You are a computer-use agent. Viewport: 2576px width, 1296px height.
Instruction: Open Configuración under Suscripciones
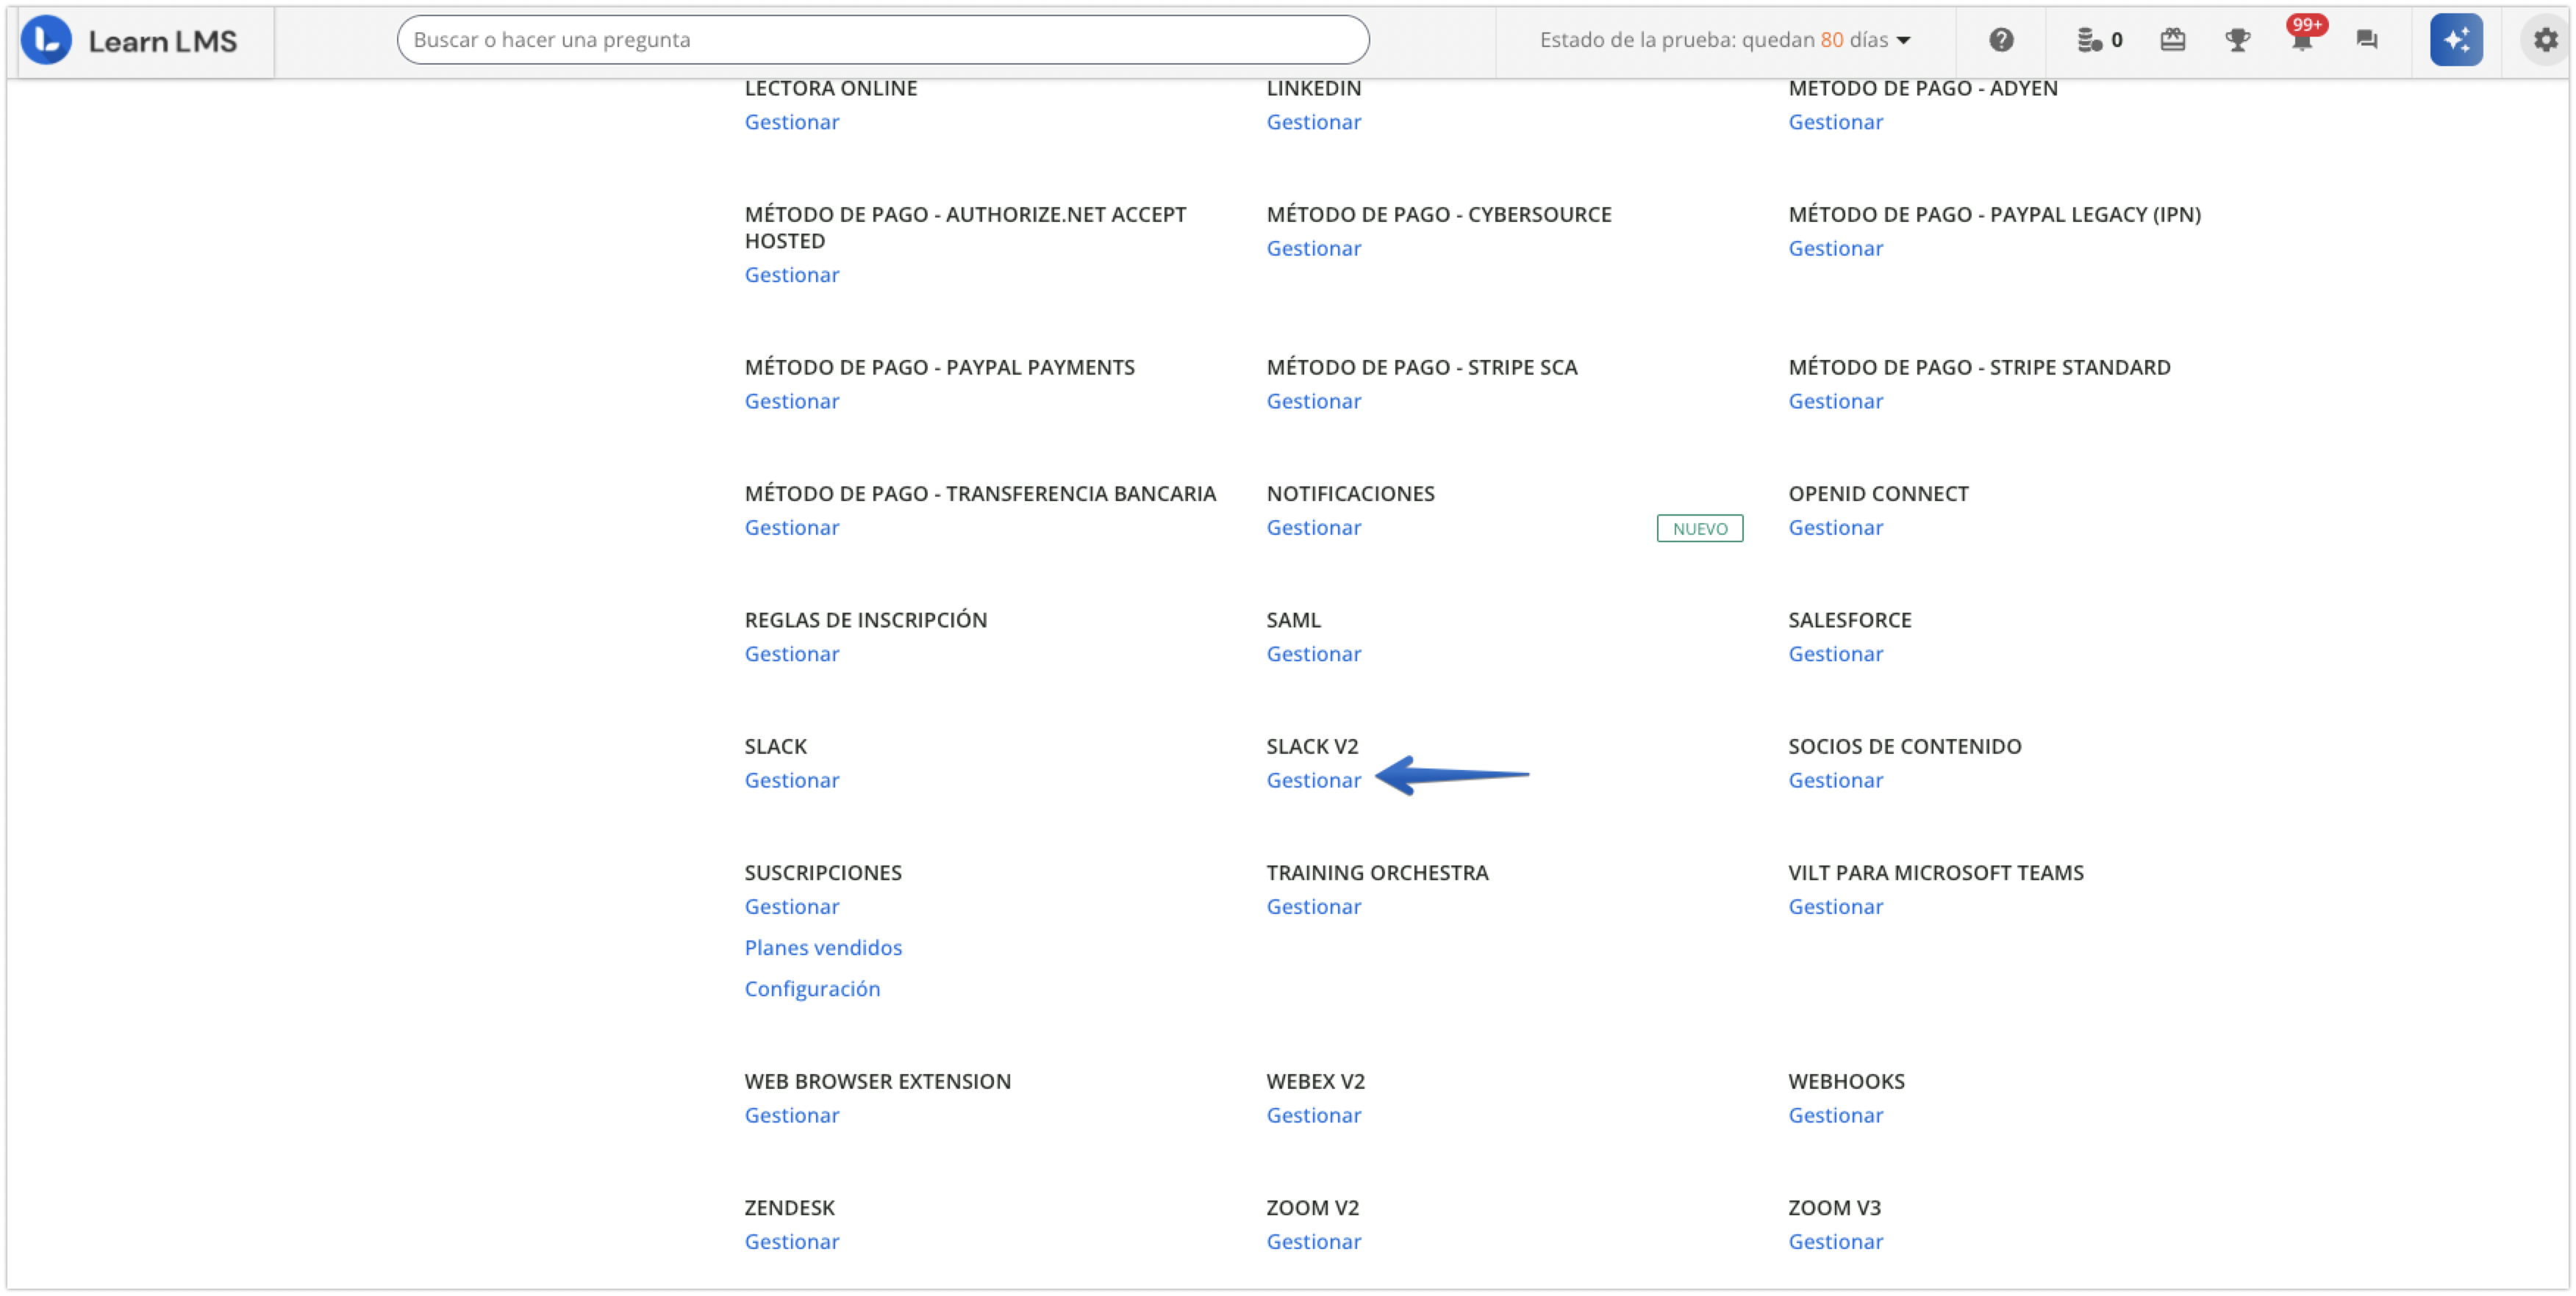pos(811,988)
